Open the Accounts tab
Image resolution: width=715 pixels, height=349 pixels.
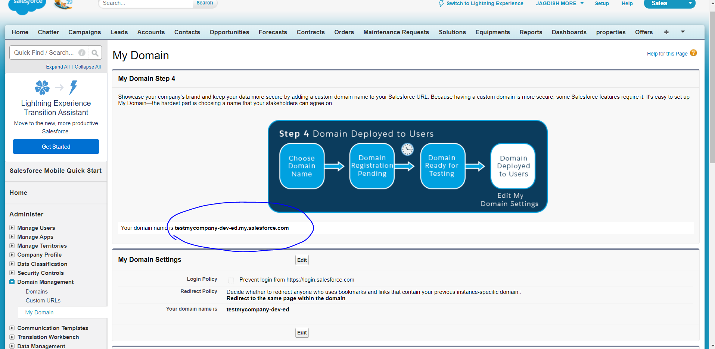coord(151,32)
